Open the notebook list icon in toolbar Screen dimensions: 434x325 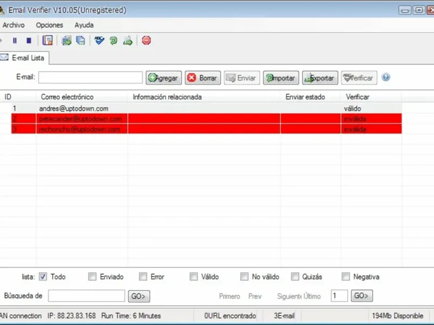(47, 40)
